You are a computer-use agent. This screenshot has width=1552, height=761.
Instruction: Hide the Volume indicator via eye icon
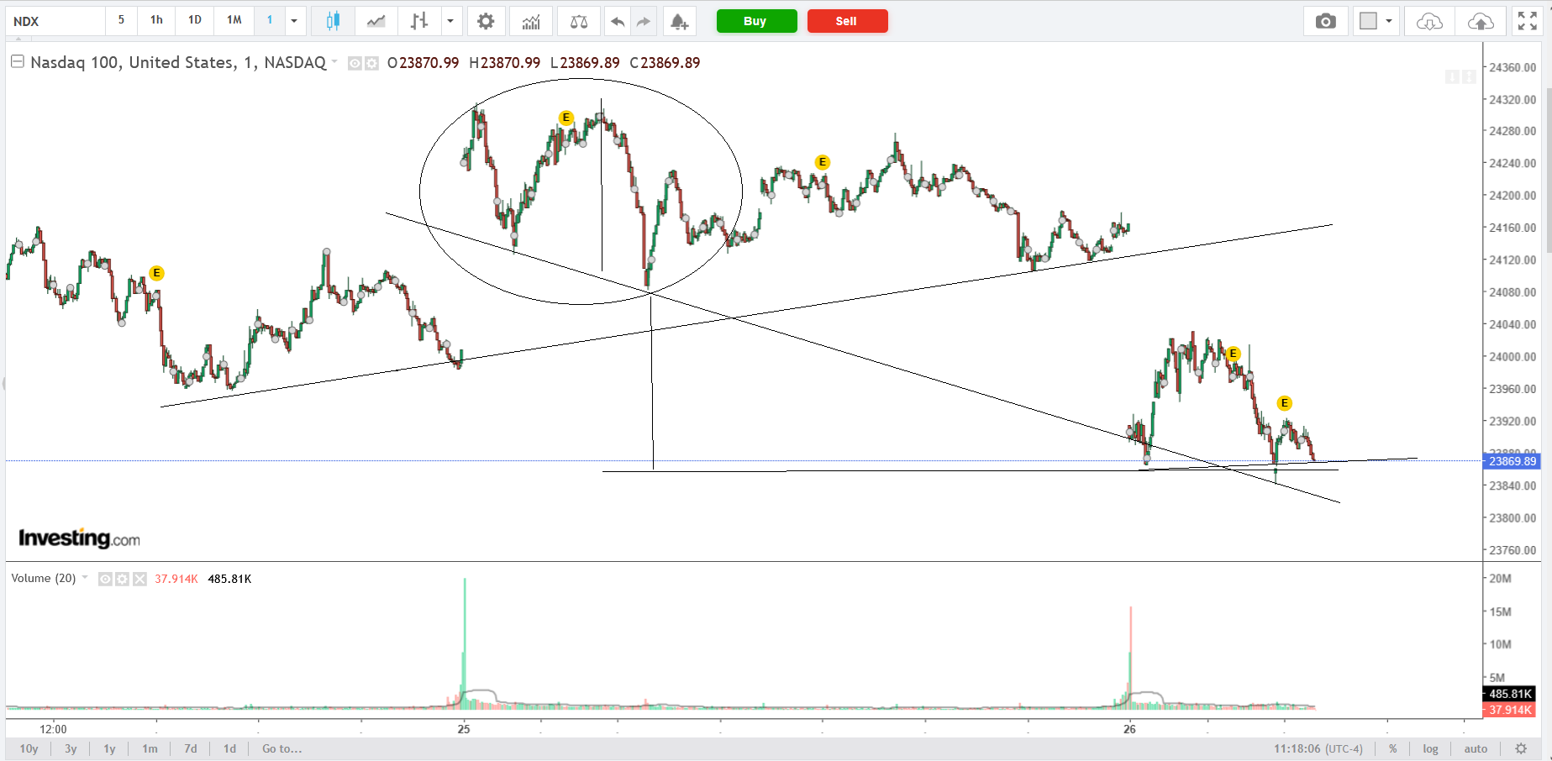point(105,579)
